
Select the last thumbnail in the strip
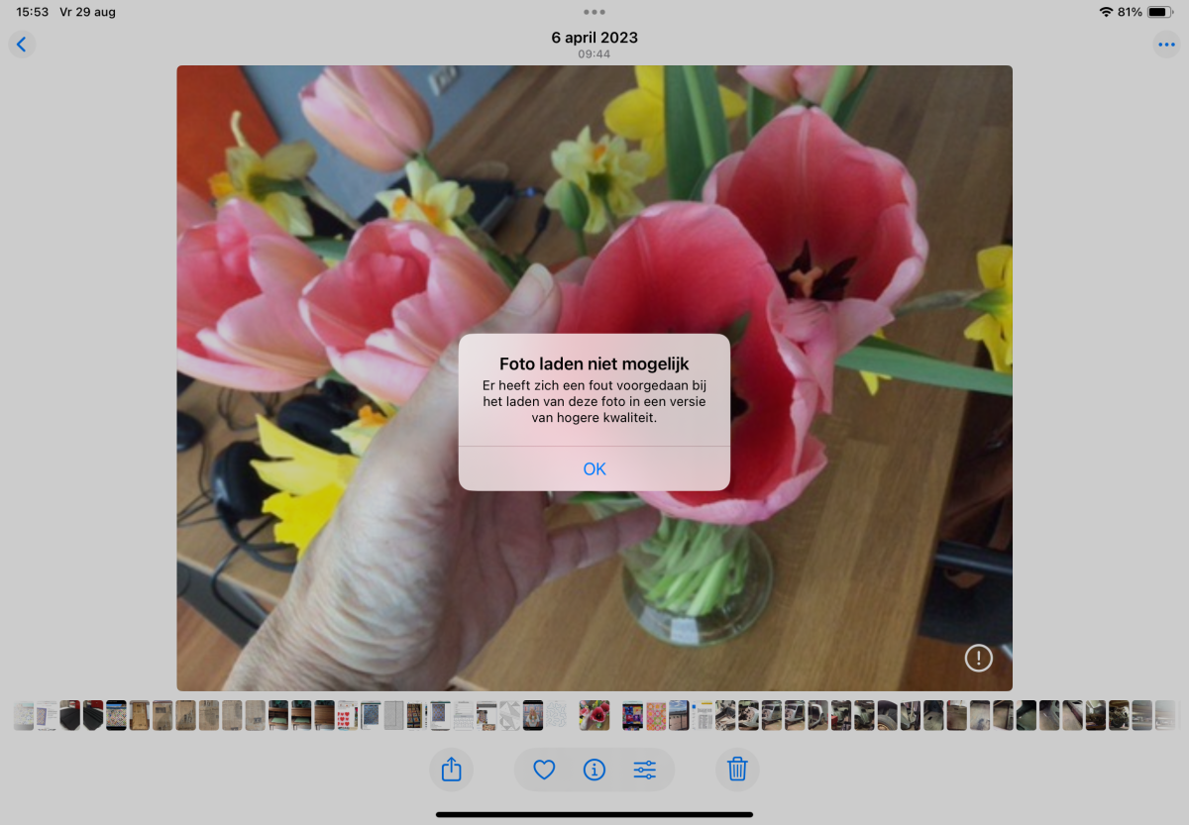pos(1165,715)
